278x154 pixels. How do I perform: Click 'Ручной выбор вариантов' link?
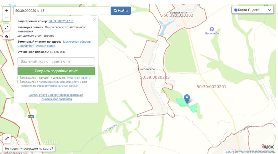(56, 99)
